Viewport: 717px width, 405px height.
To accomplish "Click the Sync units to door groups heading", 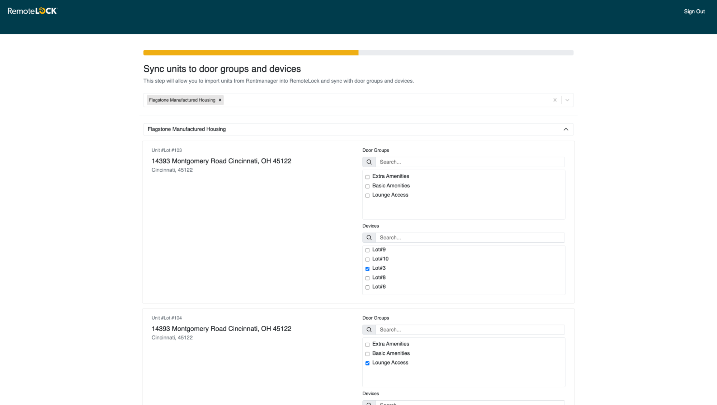I will point(222,69).
